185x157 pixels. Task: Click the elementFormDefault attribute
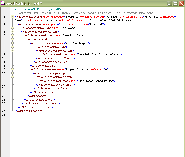click(99, 17)
